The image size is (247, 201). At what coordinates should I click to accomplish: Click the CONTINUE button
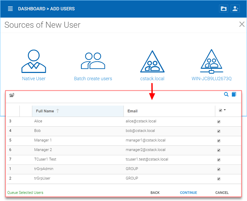point(188,193)
